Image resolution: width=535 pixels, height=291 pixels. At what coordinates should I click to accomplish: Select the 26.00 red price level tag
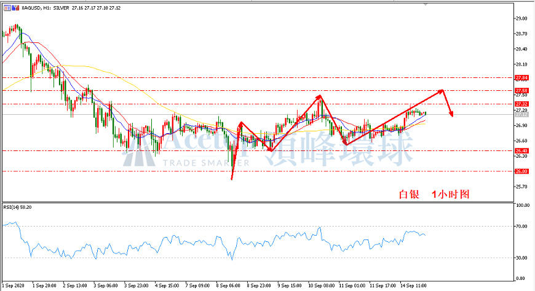point(521,171)
